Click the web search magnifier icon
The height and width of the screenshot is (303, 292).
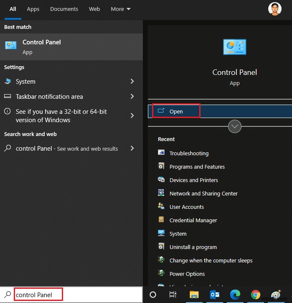pyautogui.click(x=8, y=148)
